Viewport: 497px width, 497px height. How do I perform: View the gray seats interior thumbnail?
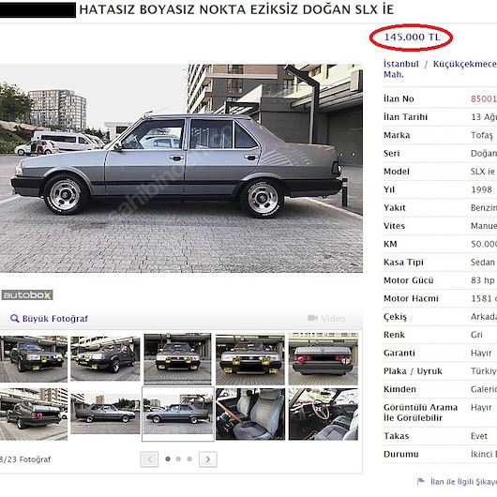click(250, 414)
